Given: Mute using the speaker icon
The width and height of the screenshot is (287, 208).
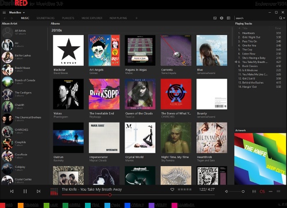Looking at the screenshot, I should point(226,191).
